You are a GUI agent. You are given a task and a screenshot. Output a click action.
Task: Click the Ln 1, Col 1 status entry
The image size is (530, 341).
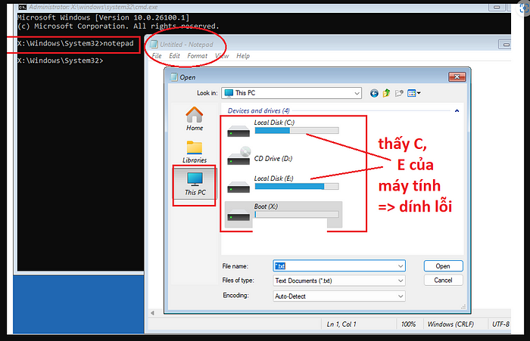[341, 324]
